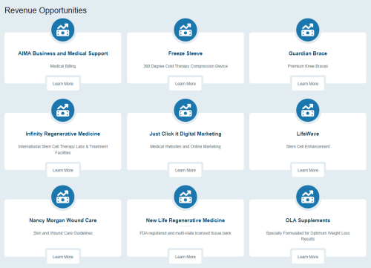Open Learn More for Just Click it Digital Marketing

(185, 170)
